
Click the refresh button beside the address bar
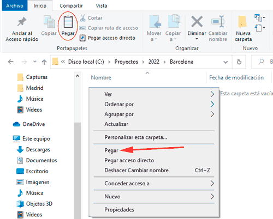pos(239,62)
